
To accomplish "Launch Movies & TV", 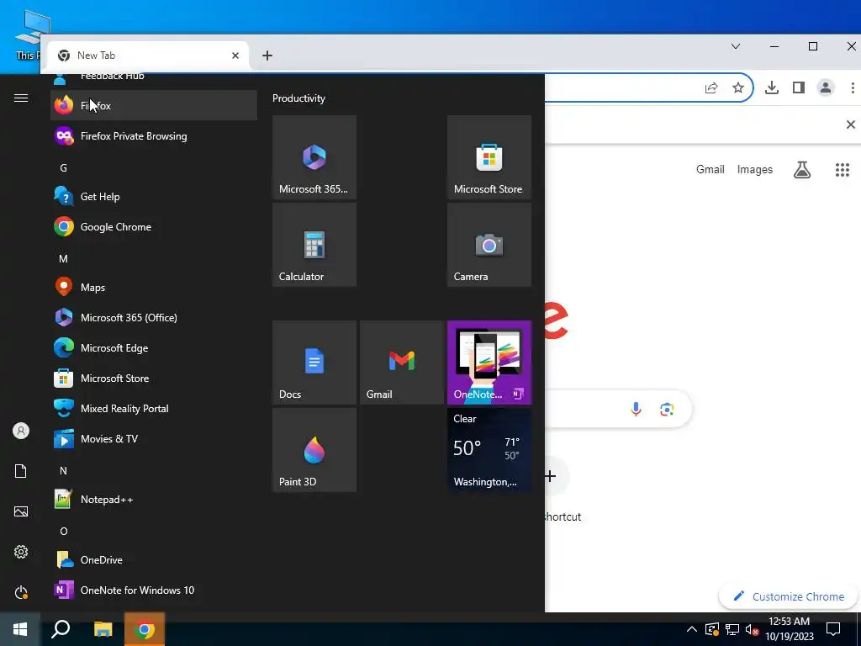I will point(153,438).
